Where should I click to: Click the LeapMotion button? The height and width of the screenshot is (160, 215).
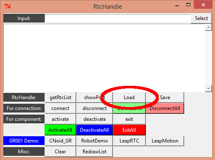click(165, 141)
